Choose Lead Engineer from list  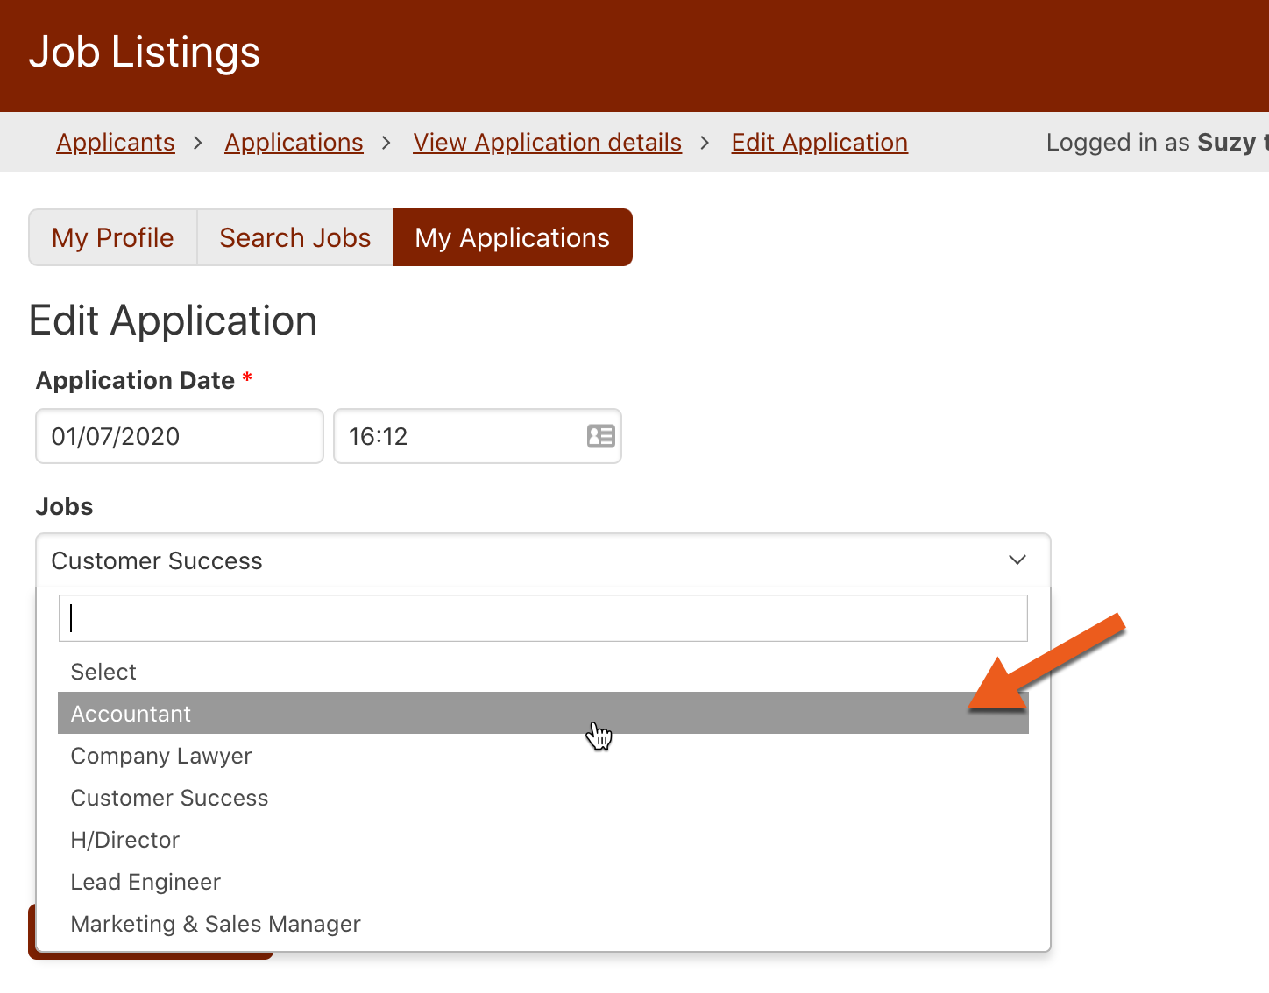click(145, 882)
